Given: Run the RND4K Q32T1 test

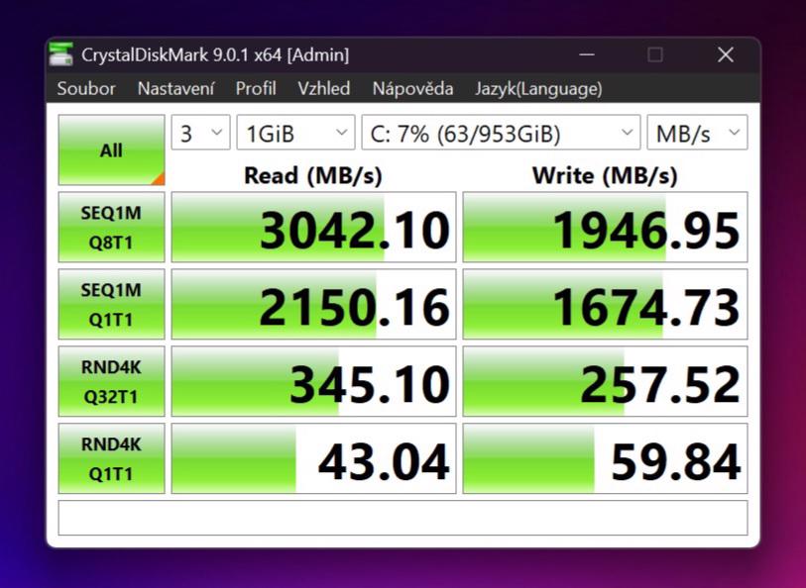Looking at the screenshot, I should [x=110, y=380].
